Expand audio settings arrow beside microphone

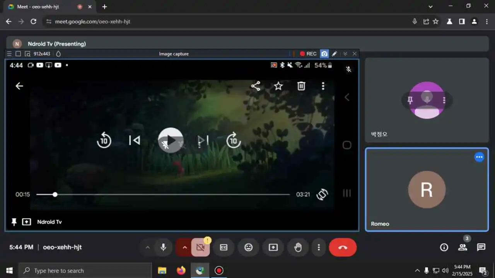click(147, 247)
